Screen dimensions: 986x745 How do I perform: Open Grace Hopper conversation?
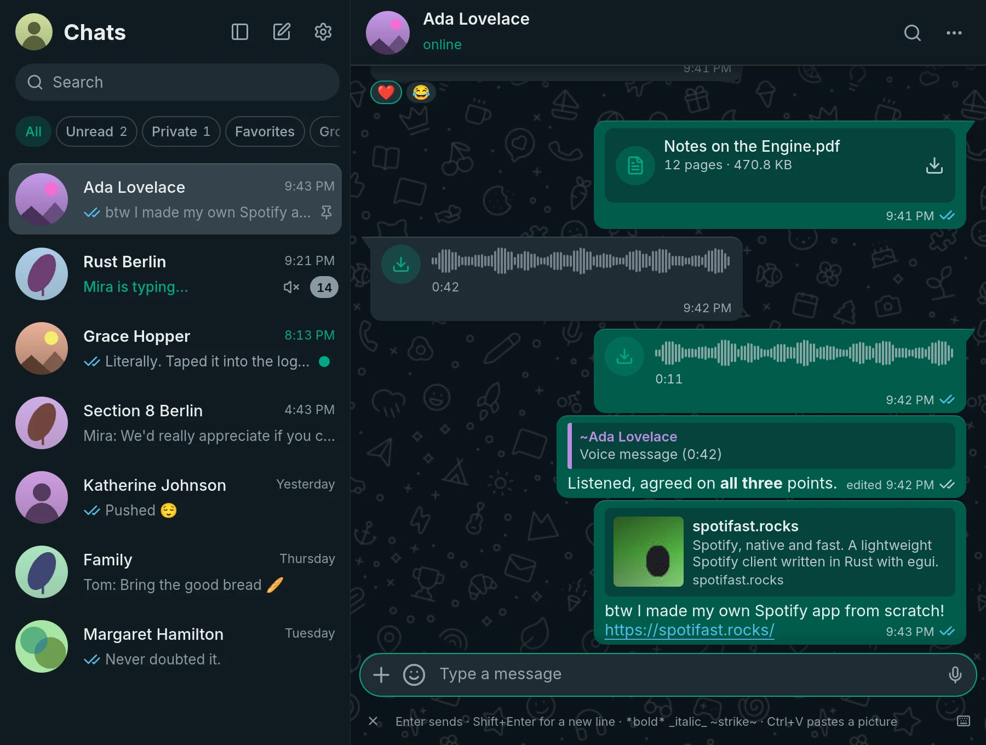175,348
